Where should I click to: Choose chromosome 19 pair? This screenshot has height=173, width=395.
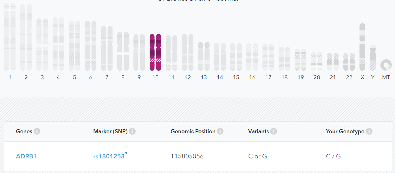click(x=301, y=60)
